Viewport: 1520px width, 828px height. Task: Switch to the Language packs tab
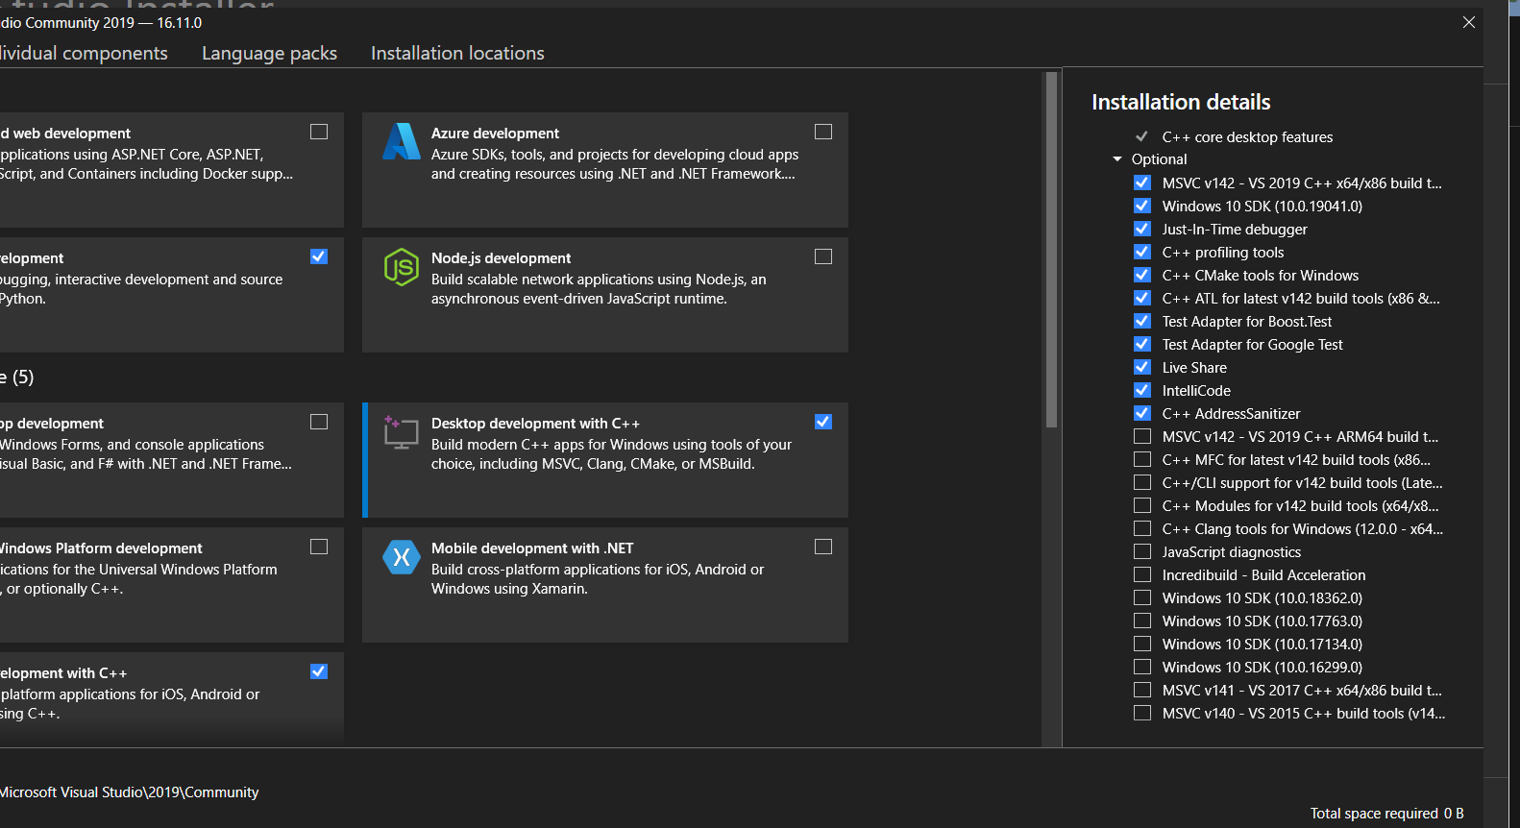tap(269, 53)
